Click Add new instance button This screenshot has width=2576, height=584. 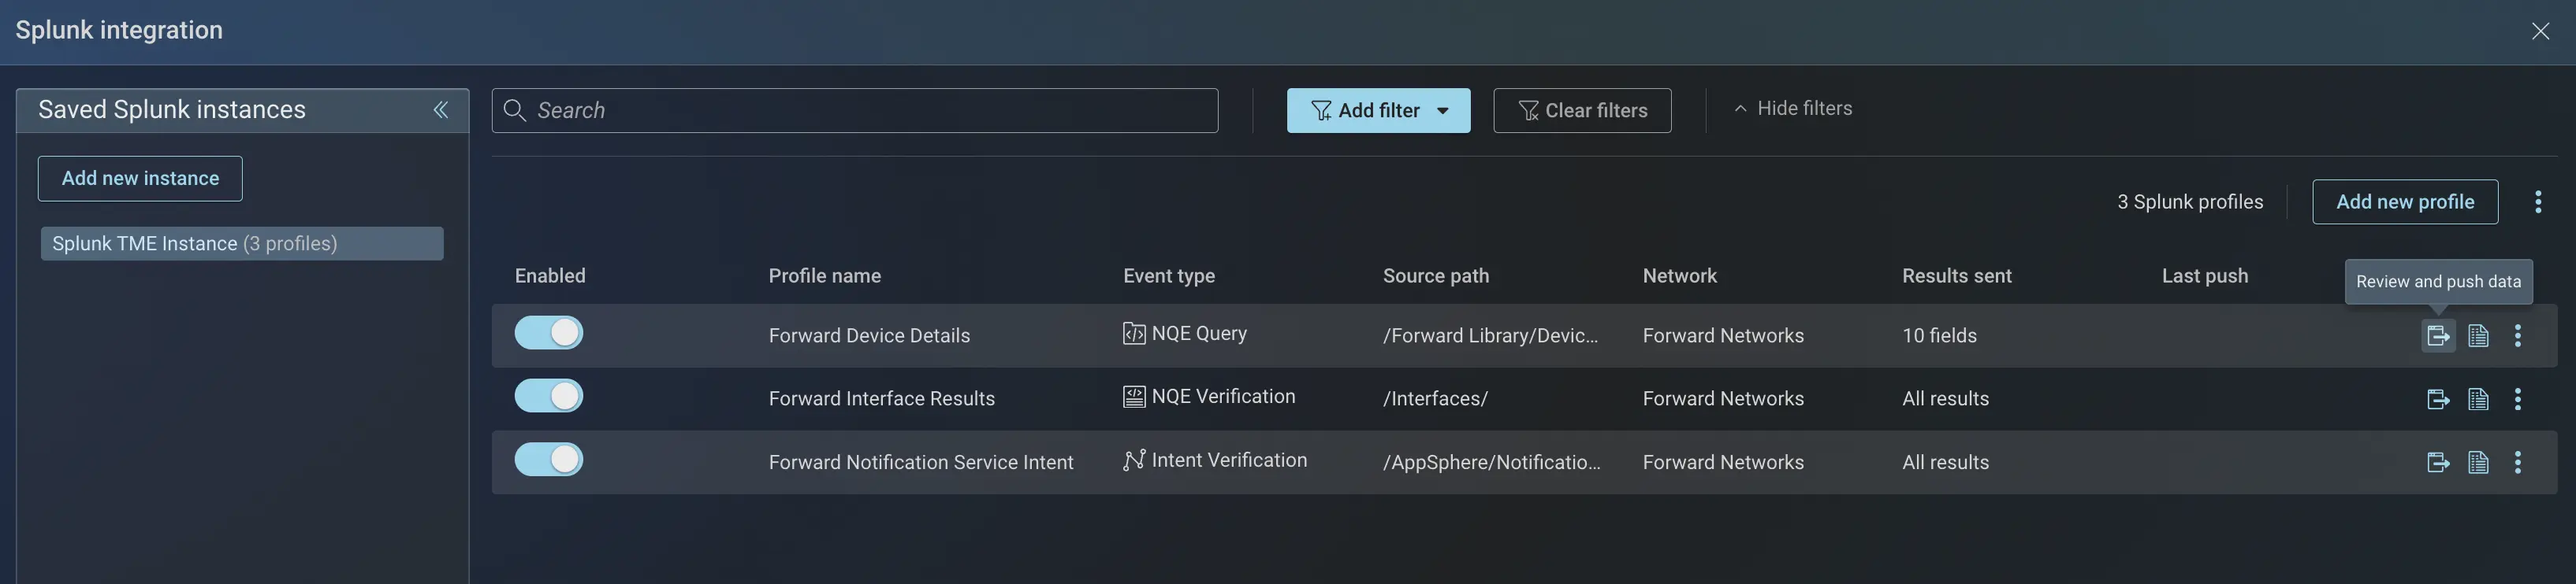140,178
